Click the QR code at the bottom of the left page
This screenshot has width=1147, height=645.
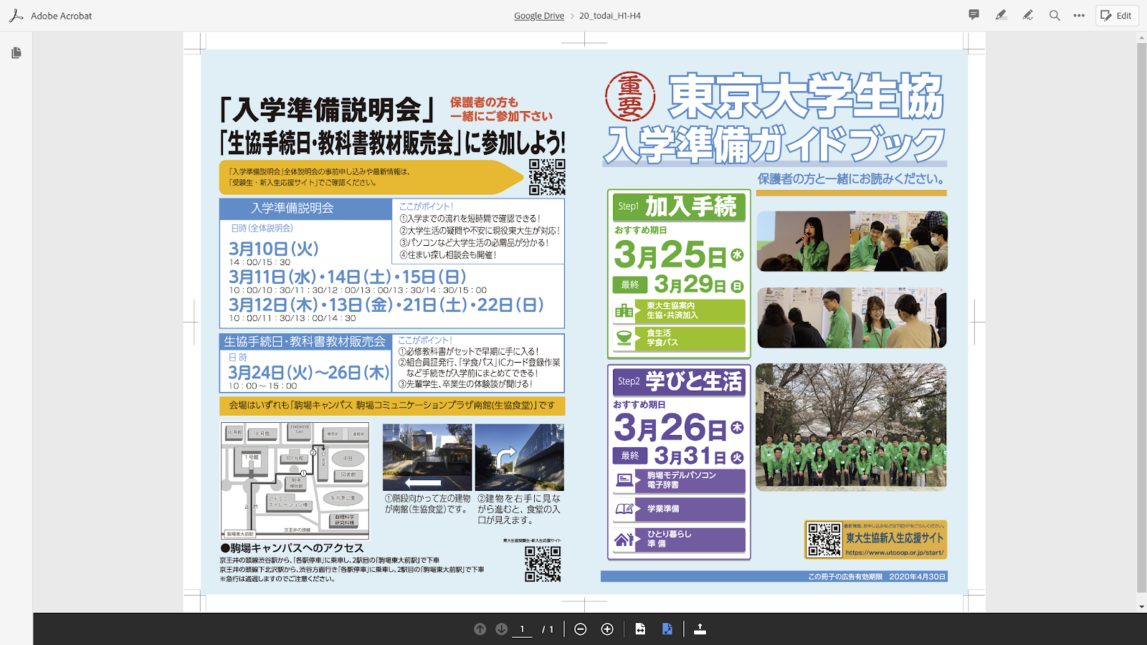[543, 564]
